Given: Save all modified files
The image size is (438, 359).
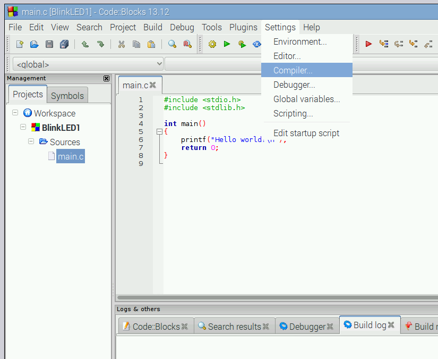Looking at the screenshot, I should [64, 44].
